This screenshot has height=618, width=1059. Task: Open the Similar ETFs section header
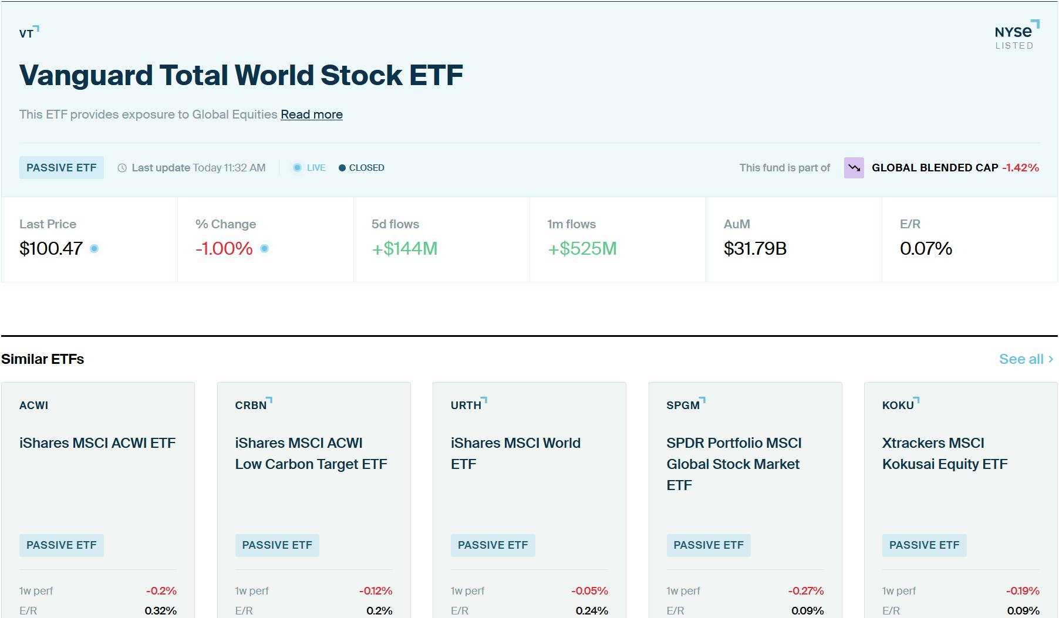[42, 359]
